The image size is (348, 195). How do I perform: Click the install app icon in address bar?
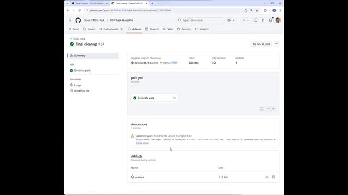[x=246, y=10]
